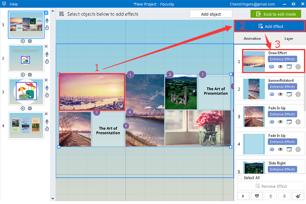The width and height of the screenshot is (306, 204).
Task: Click the stopwatch timer icon beside slide 4
Action: [47, 129]
